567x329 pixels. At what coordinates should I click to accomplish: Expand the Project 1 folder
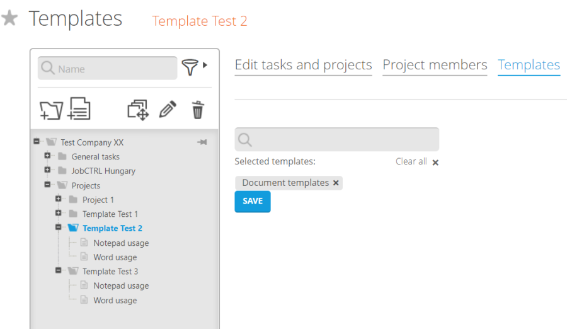(x=59, y=199)
